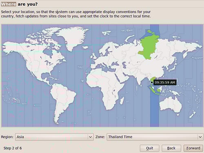Viewport: 204px width, 153px height.
Task: Open the Region dropdown showing Asia
Action: pyautogui.click(x=54, y=137)
